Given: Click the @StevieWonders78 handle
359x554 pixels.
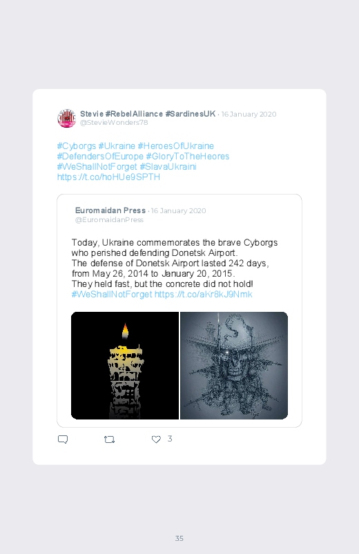Looking at the screenshot, I should pos(114,123).
